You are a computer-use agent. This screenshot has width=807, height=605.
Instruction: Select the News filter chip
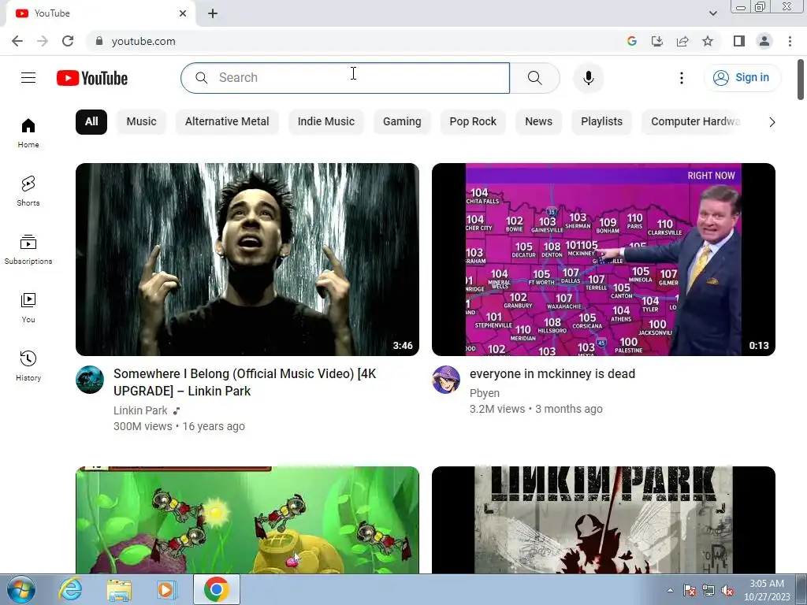coord(538,122)
